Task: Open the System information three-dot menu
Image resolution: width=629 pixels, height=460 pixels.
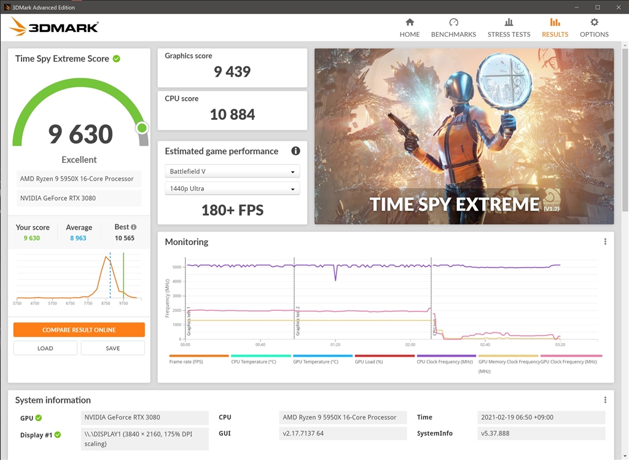Action: pos(605,400)
